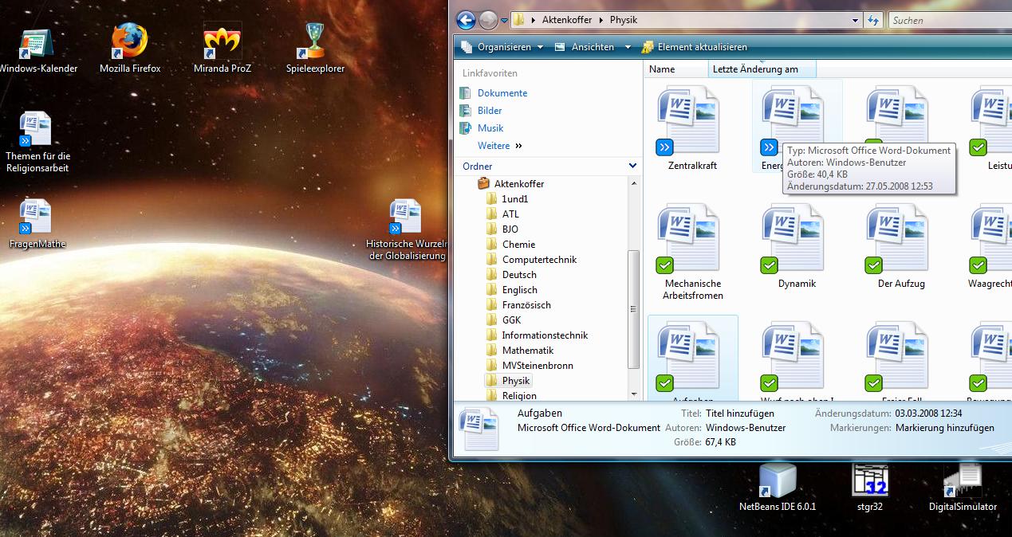Image resolution: width=1012 pixels, height=537 pixels.
Task: Select the MVSteinenbronn folder in tree
Action: (538, 366)
